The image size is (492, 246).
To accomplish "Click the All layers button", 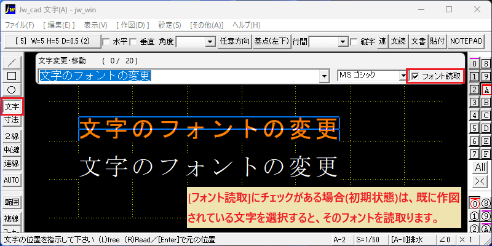I will click(x=480, y=167).
